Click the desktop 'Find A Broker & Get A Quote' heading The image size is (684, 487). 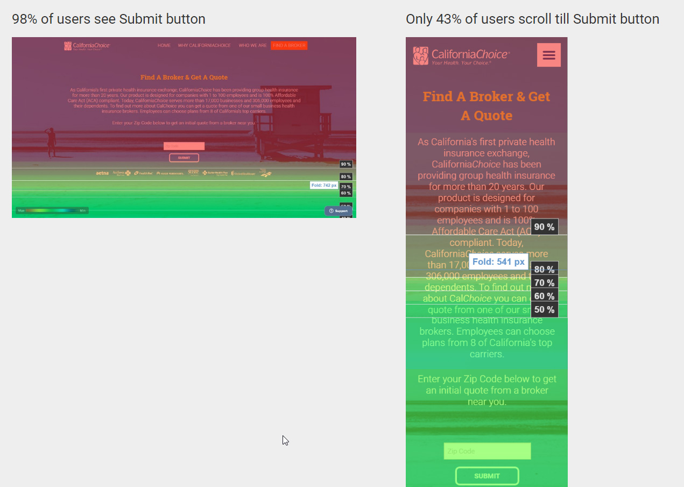[x=184, y=77]
